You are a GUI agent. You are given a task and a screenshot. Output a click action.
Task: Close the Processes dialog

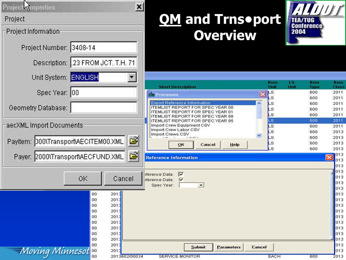click(263, 94)
